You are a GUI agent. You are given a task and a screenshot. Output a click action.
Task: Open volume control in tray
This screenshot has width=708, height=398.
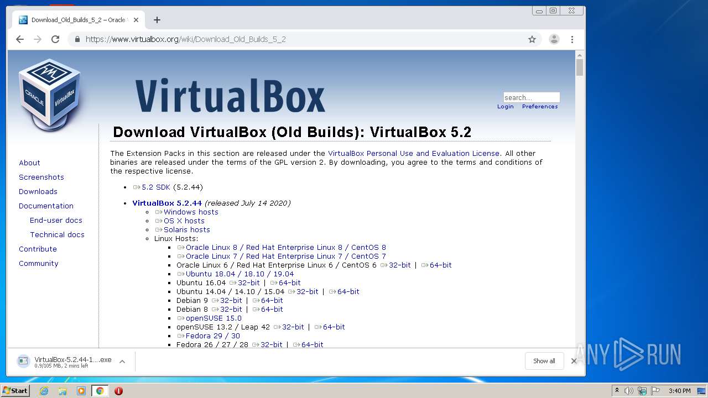click(x=629, y=391)
